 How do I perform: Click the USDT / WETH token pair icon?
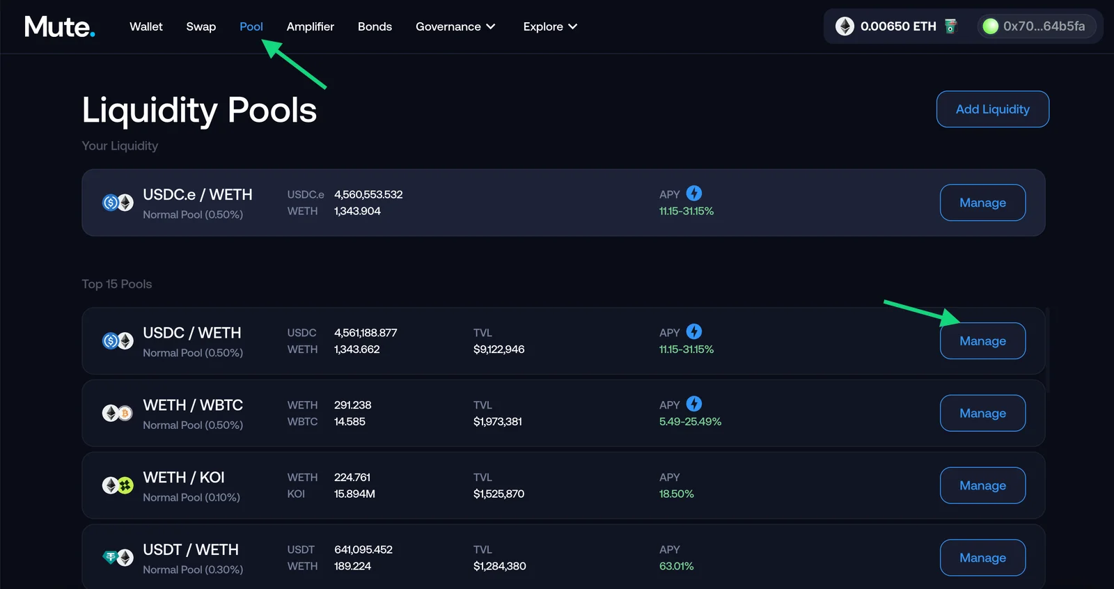point(118,558)
